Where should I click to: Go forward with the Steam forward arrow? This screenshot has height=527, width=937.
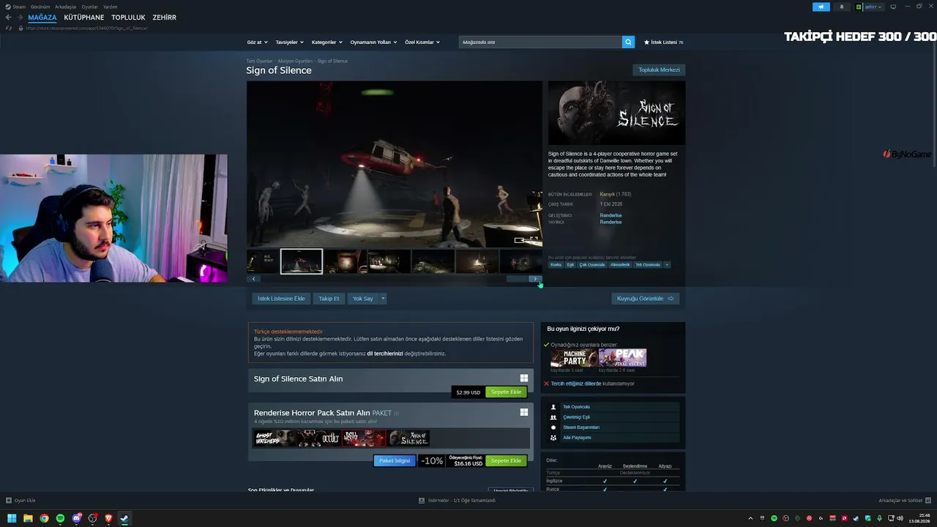tap(19, 18)
